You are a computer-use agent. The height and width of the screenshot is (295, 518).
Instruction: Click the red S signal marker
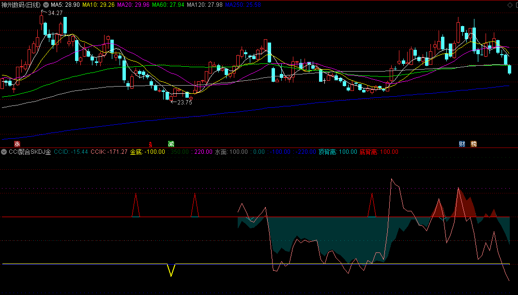(150, 145)
